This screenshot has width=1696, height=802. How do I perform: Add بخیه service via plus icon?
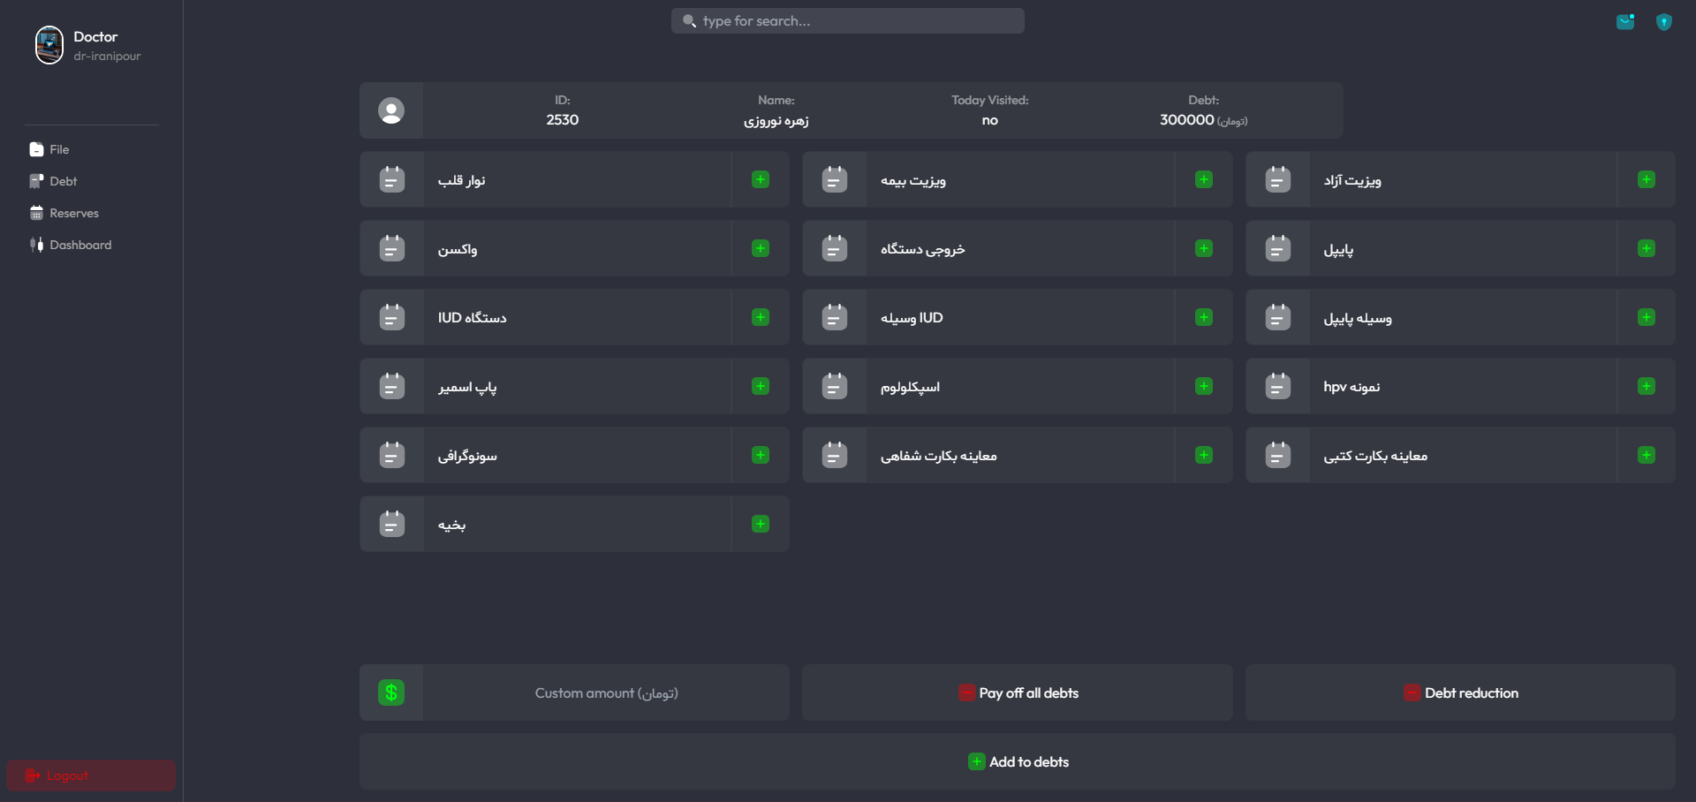click(761, 525)
